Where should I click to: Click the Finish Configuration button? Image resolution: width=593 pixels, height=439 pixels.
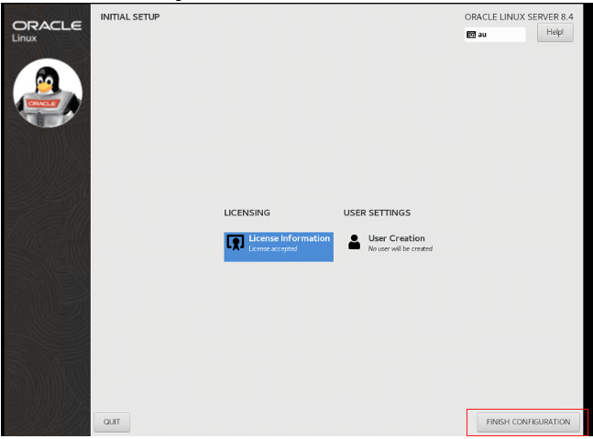coord(528,422)
